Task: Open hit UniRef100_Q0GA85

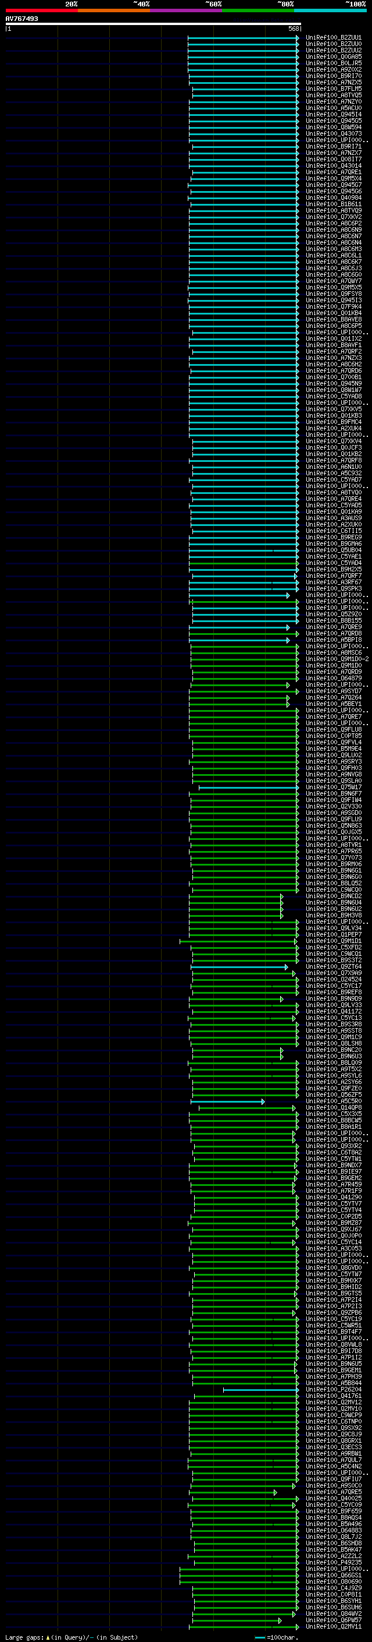Action: pyautogui.click(x=333, y=57)
